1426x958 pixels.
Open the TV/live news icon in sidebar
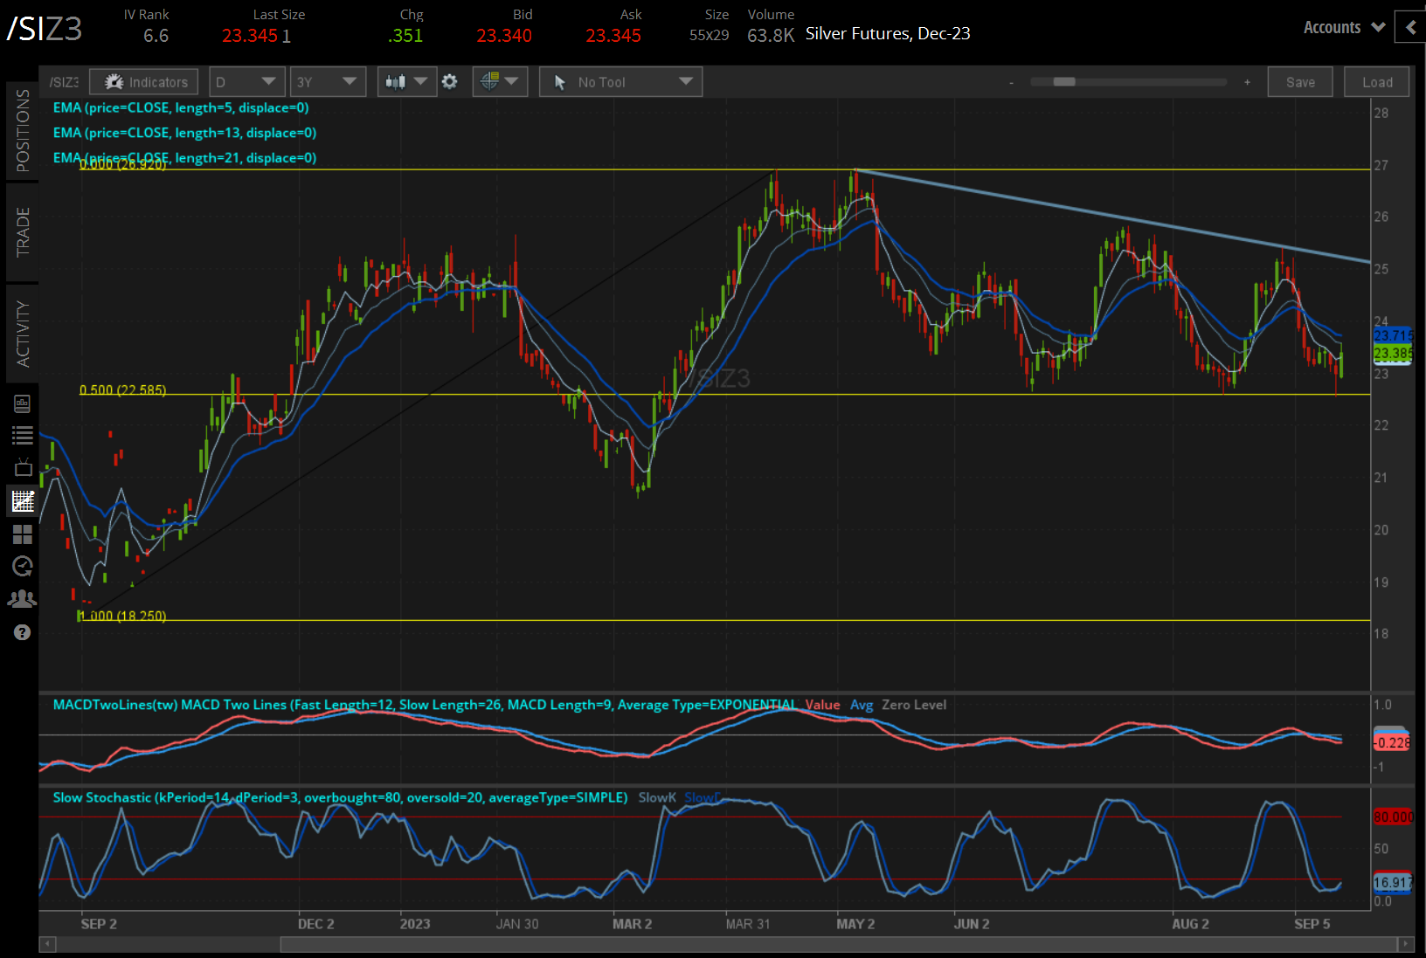23,467
